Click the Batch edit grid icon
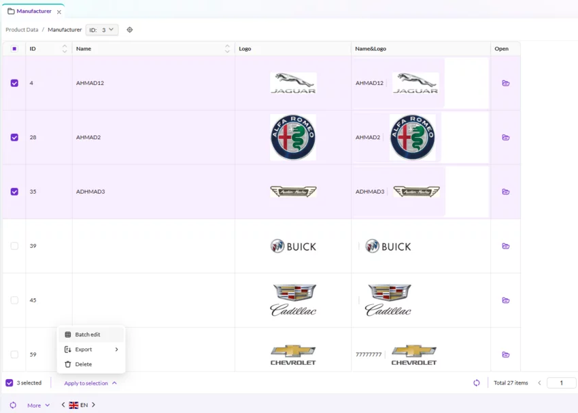578x413 pixels. (x=68, y=335)
